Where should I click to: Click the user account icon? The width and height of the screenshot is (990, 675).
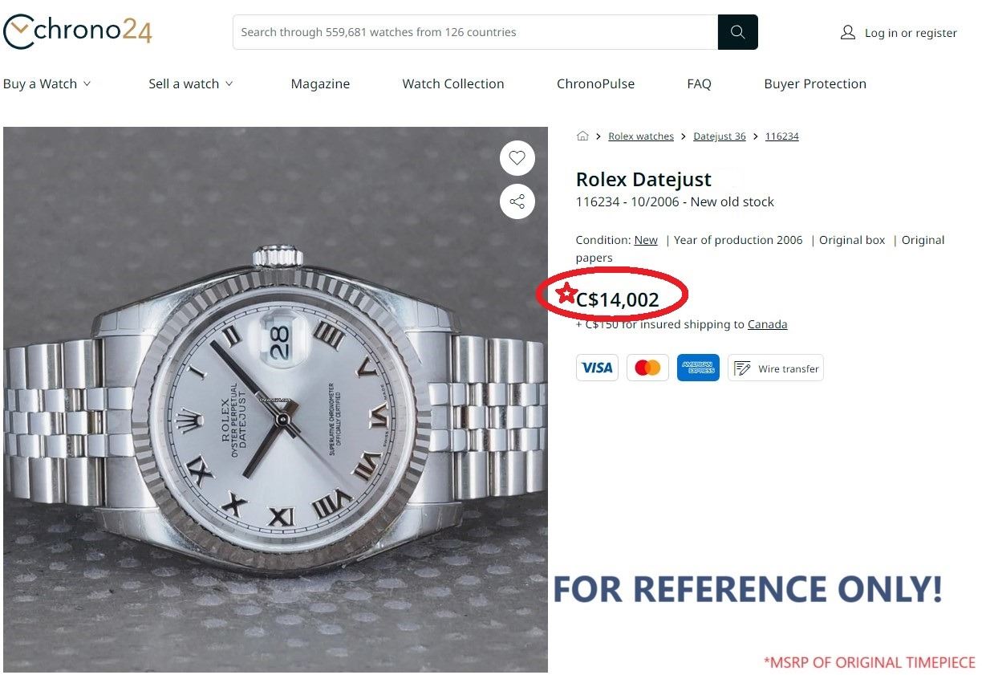(847, 33)
